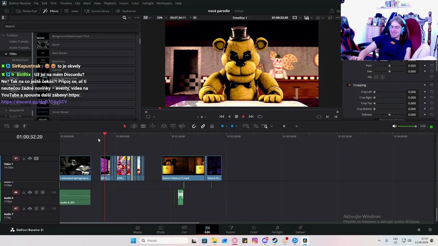Image resolution: width=438 pixels, height=246 pixels.
Task: Open the Workspace menu
Action: pyautogui.click(x=164, y=3)
